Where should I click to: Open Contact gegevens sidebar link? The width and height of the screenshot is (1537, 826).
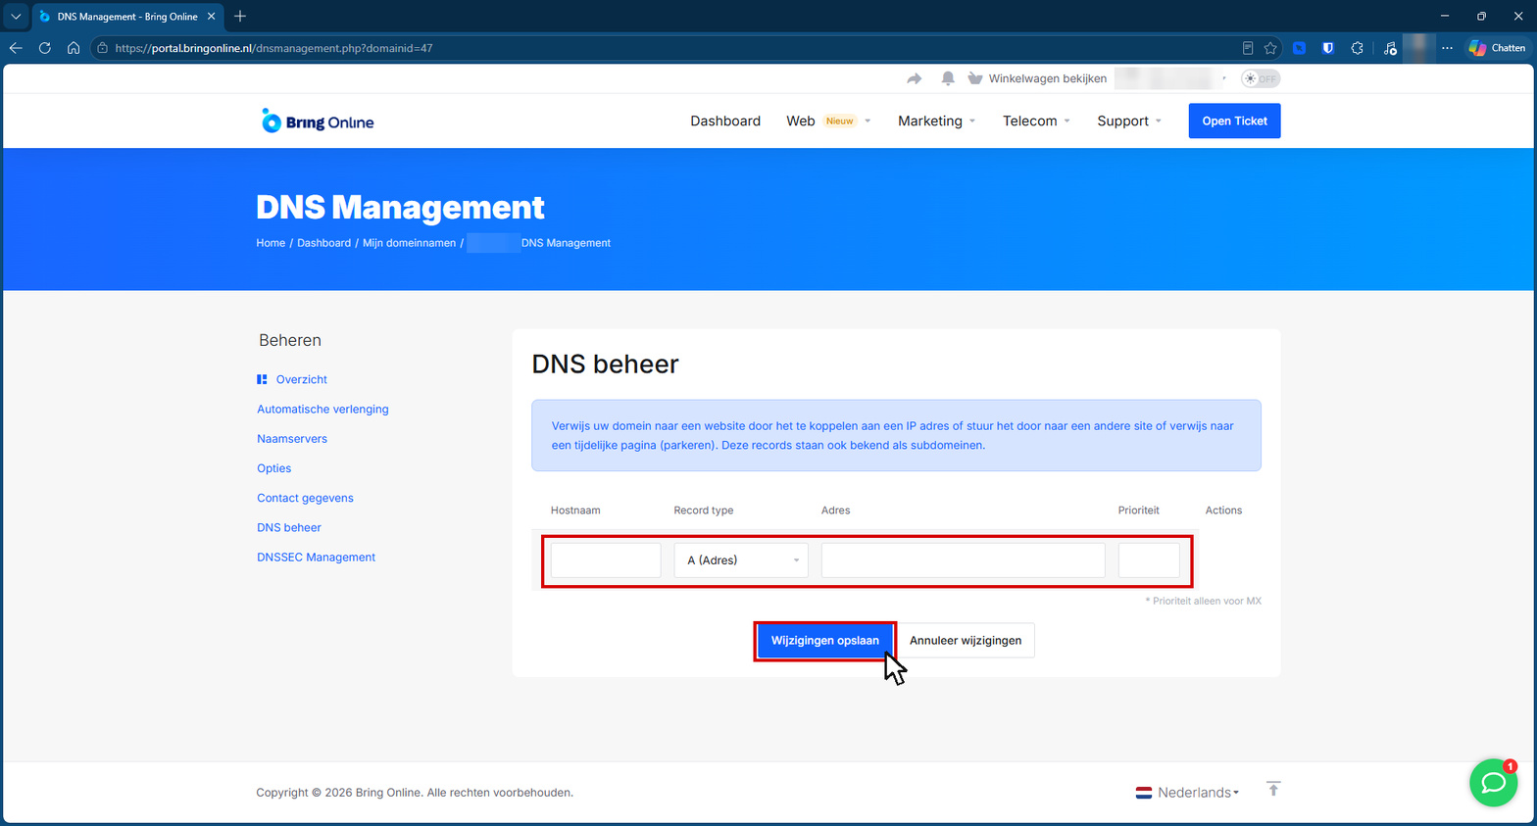tap(305, 498)
